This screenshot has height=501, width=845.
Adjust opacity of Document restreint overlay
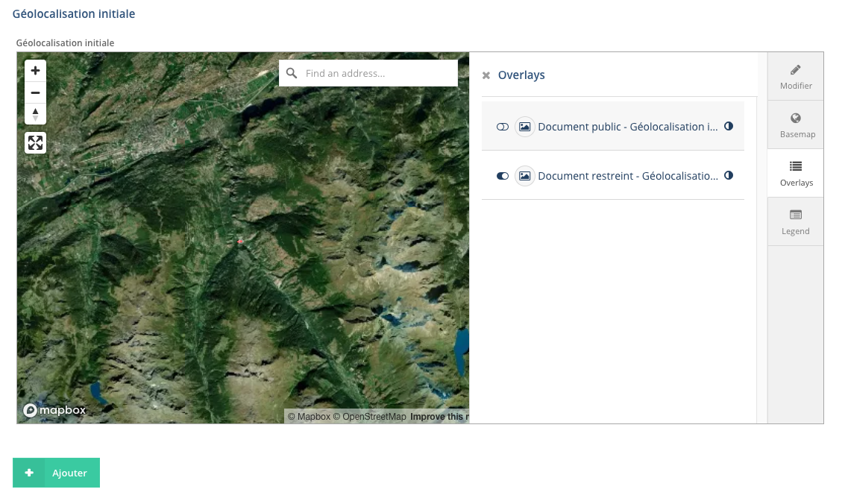pos(729,176)
